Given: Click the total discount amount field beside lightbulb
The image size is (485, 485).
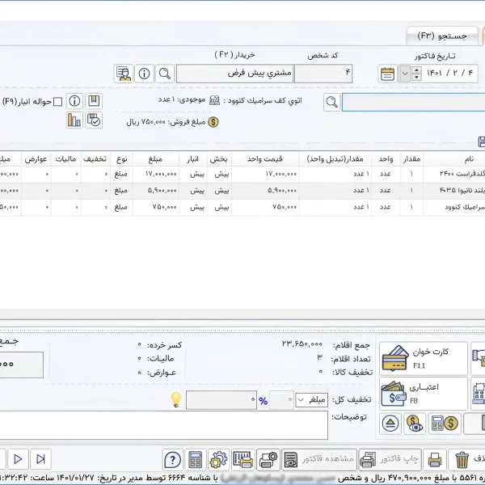Looking at the screenshot, I should 221,400.
